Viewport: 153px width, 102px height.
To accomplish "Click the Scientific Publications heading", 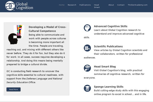I will [108, 46].
